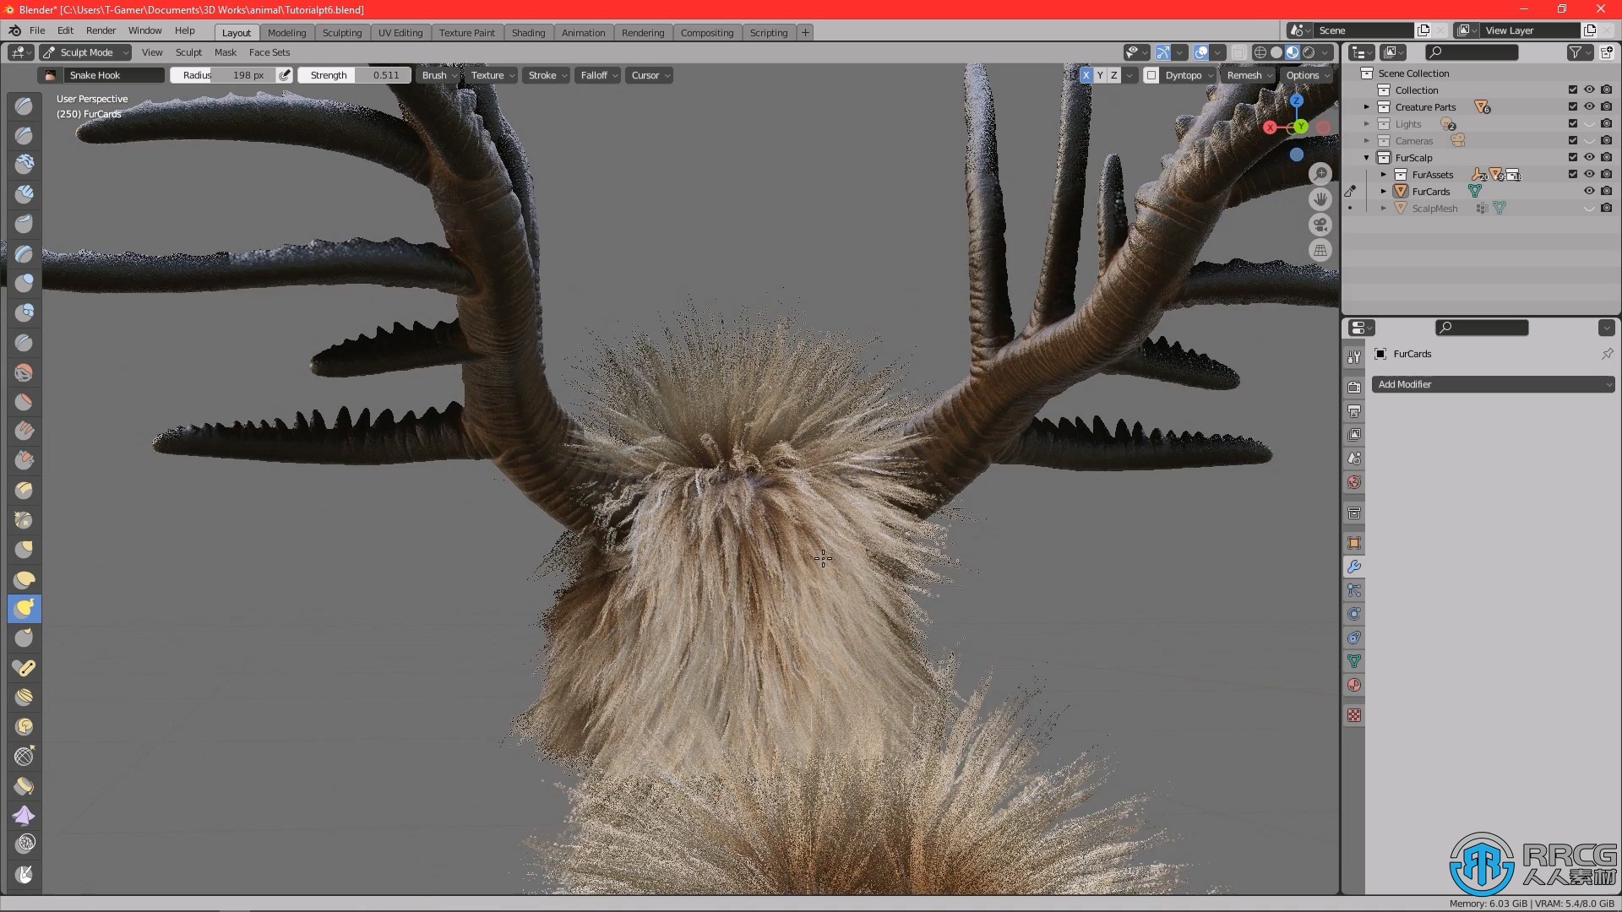Open the Sculpt Mode selector dropdown
Screen dimensions: 1622x912
[x=85, y=52]
